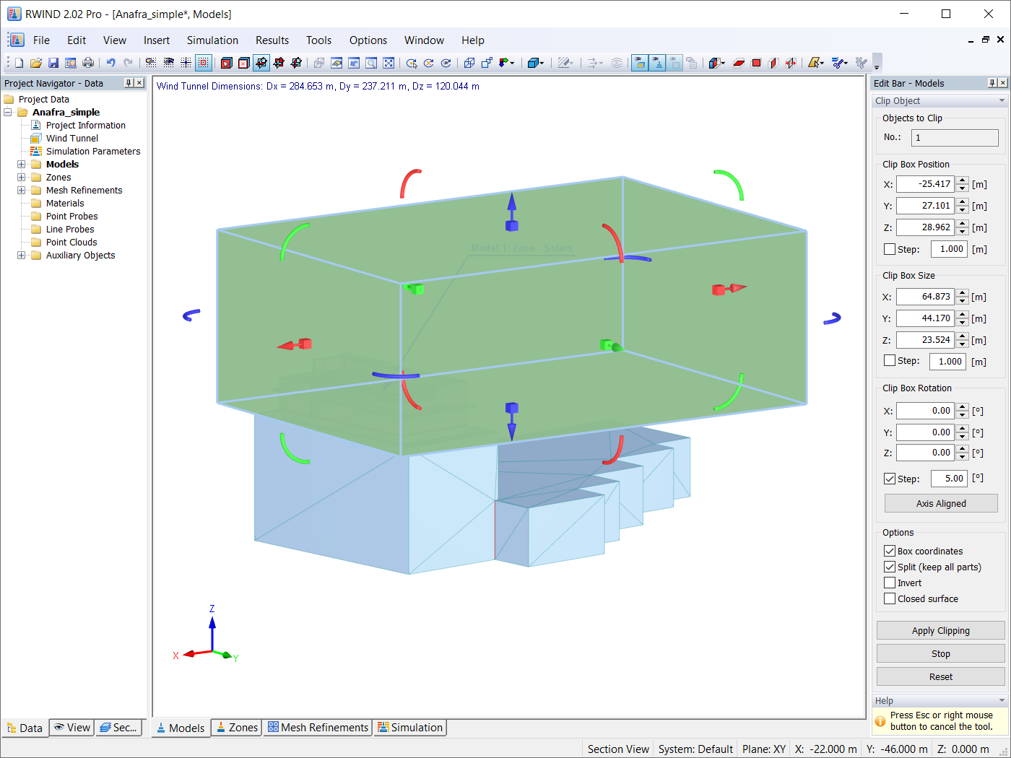Viewport: 1011px width, 758px height.
Task: Expand the Models tree node
Action: [x=21, y=164]
